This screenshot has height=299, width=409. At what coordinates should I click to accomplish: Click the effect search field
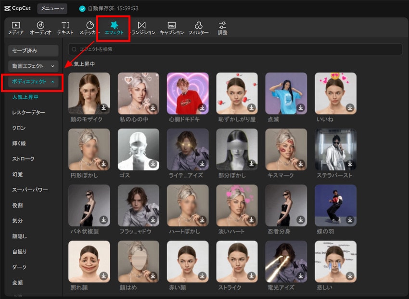coord(235,49)
